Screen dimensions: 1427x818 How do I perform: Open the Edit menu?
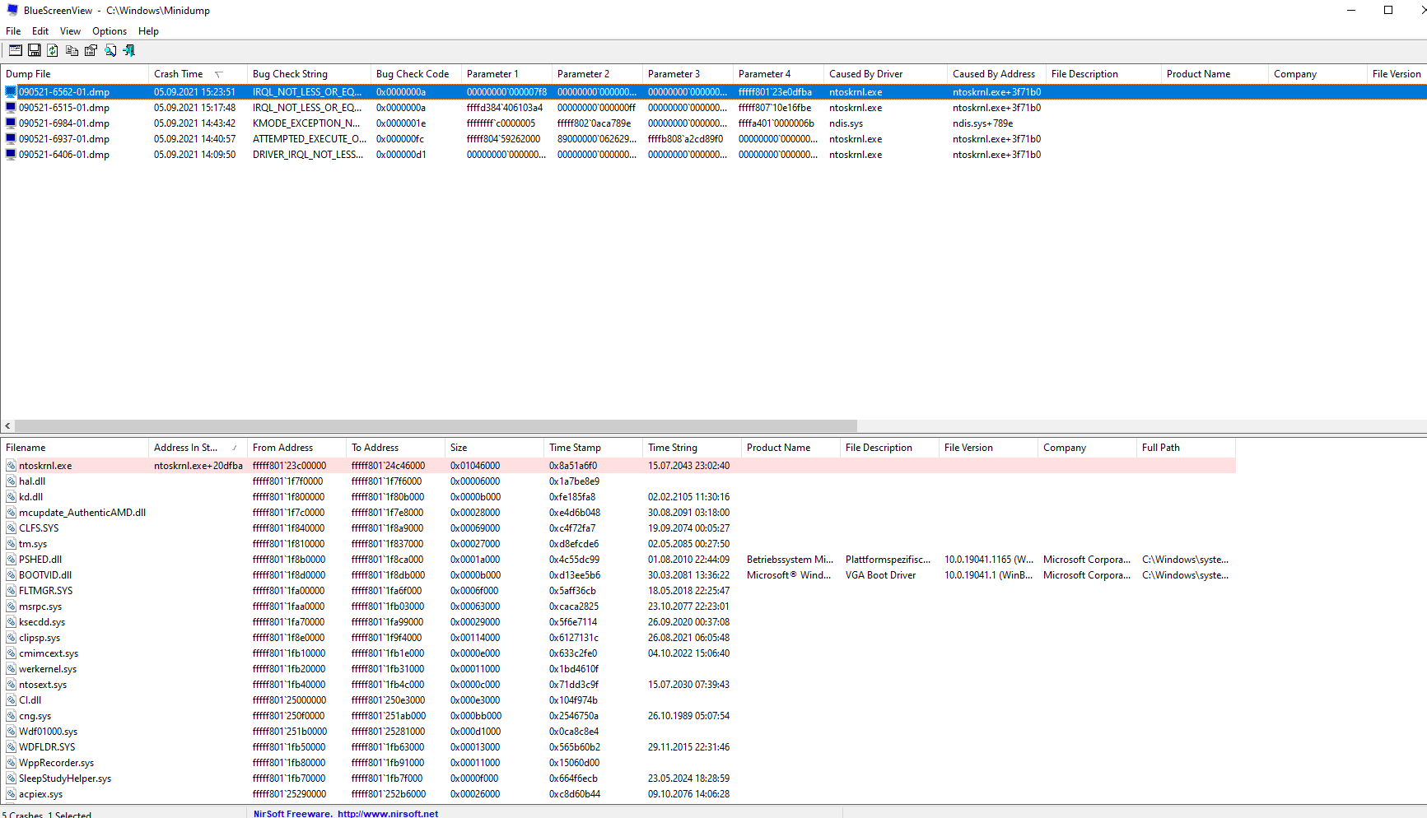40,31
